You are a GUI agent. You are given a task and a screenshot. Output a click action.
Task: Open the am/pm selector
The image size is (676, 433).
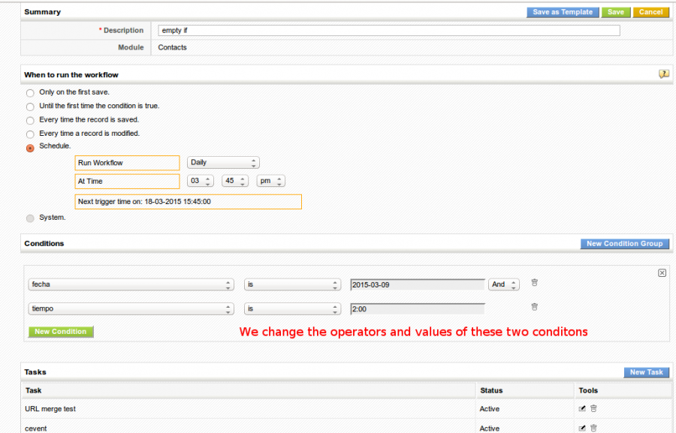270,182
